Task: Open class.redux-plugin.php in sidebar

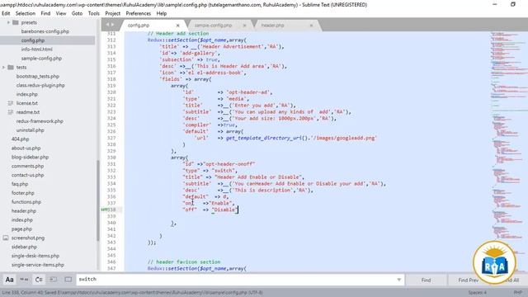Action: point(40,85)
